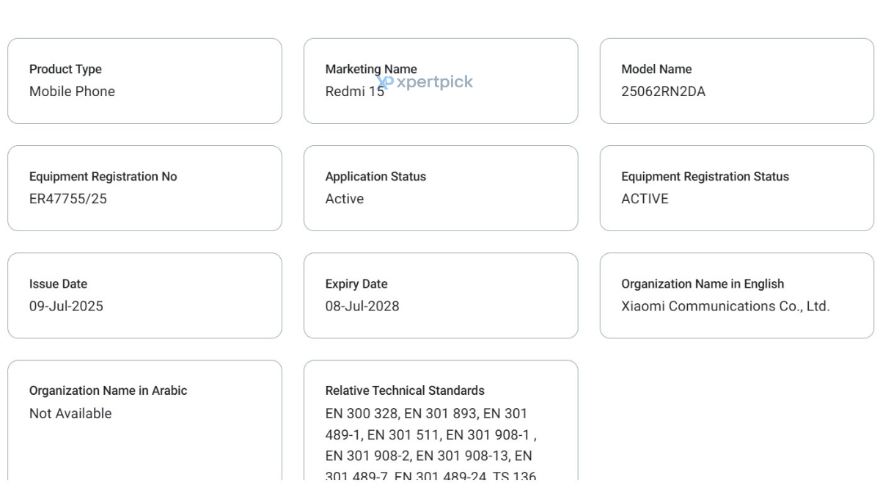Select the issue date "09-Jul-2025"

tap(66, 306)
